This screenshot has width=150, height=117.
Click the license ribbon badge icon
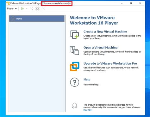pyautogui.click(x=75, y=106)
